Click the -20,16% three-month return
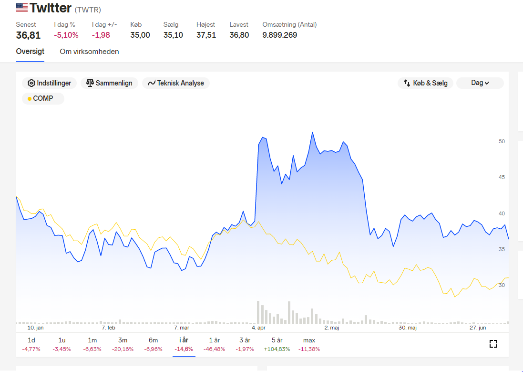 (123, 349)
